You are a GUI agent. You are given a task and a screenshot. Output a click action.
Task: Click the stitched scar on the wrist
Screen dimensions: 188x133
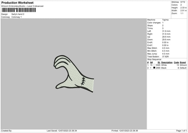pos(83,81)
